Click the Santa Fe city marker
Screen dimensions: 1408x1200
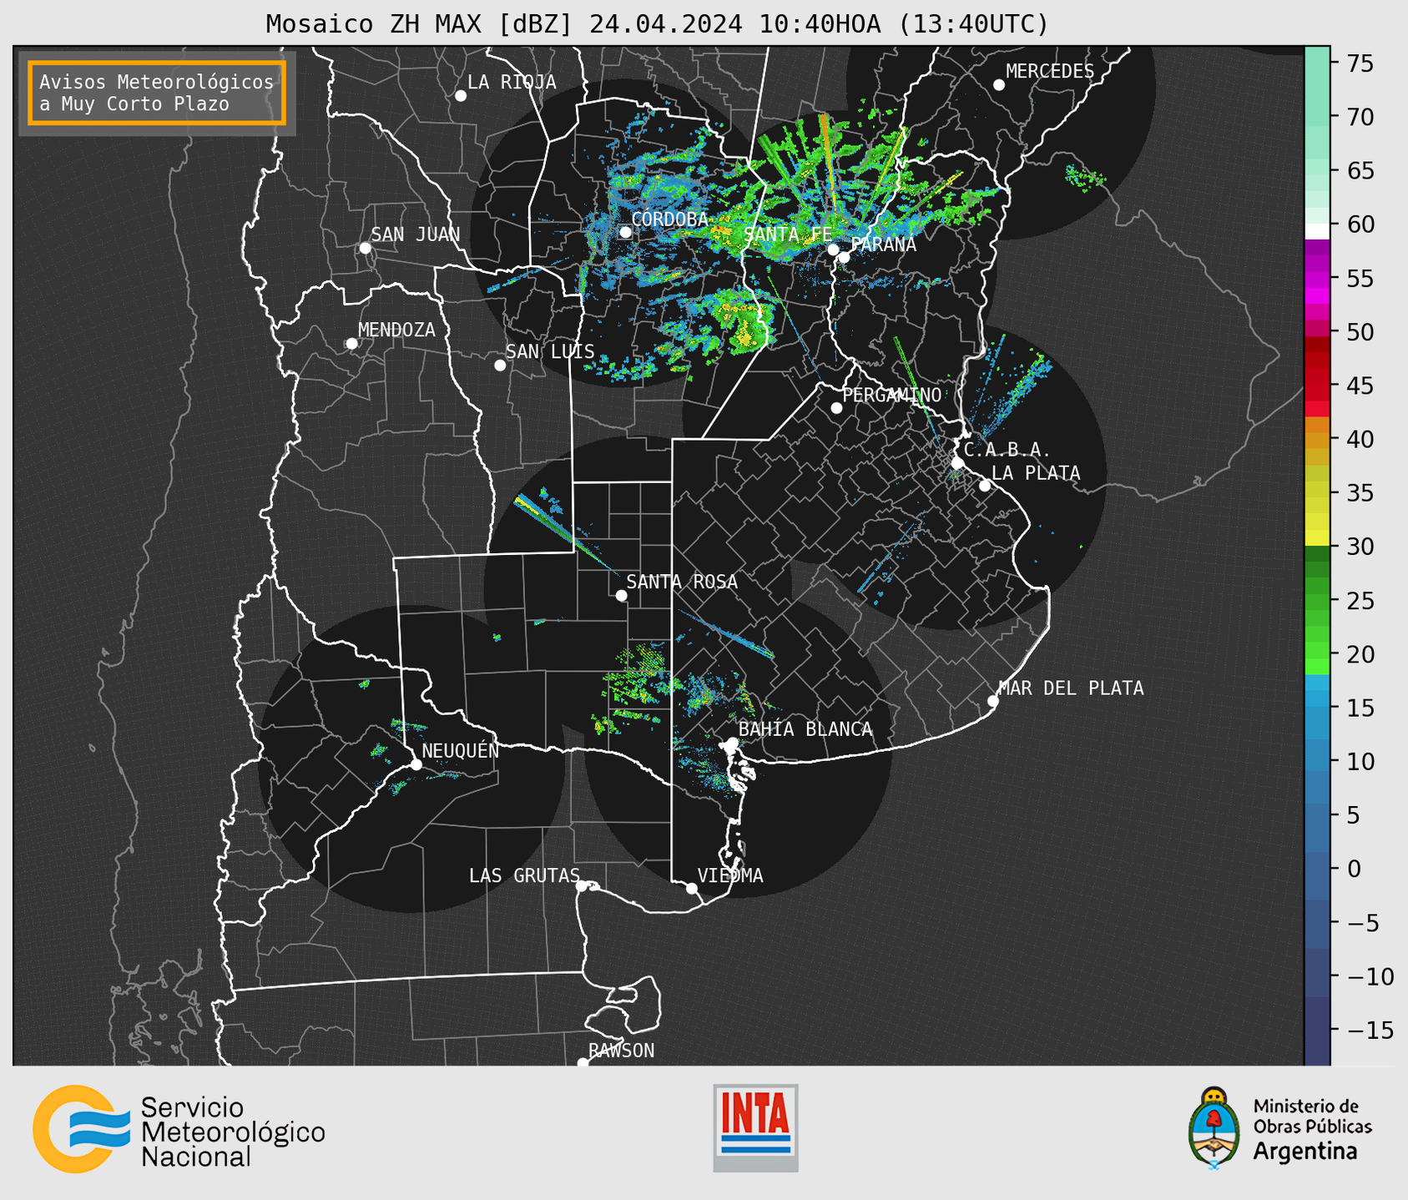(x=833, y=250)
